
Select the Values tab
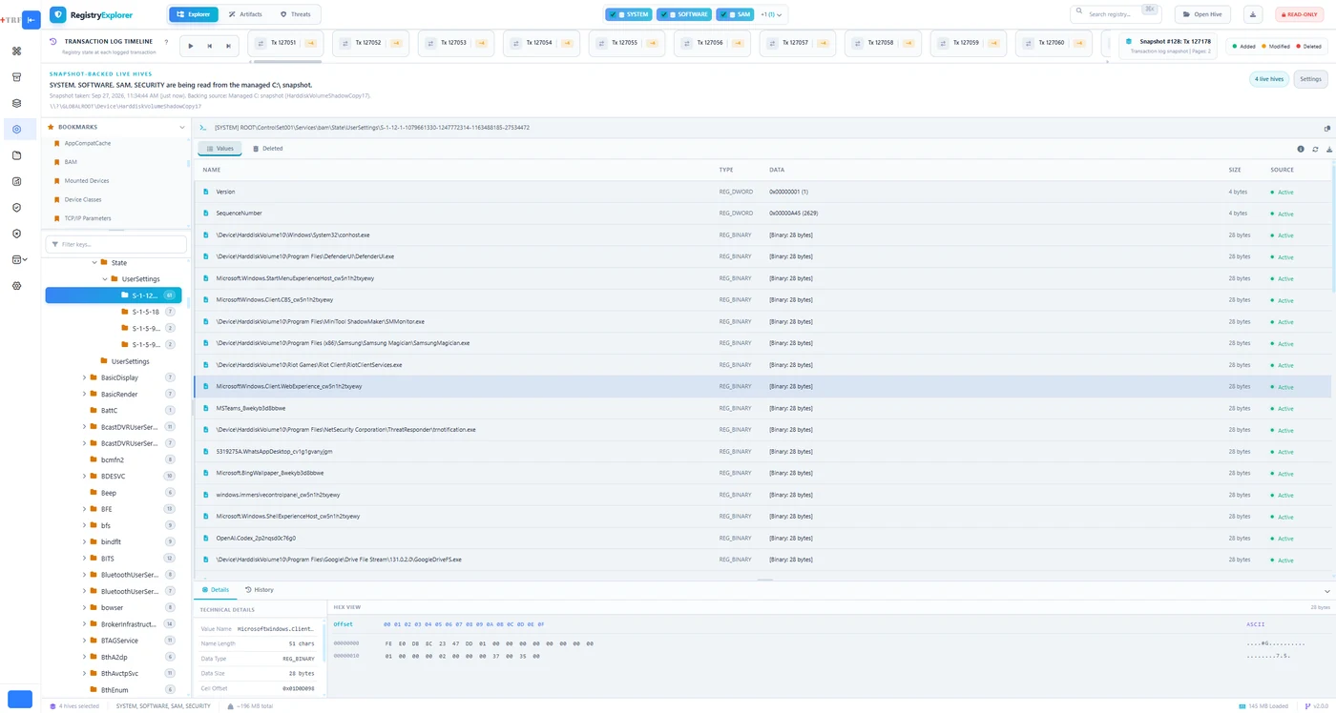tap(219, 149)
